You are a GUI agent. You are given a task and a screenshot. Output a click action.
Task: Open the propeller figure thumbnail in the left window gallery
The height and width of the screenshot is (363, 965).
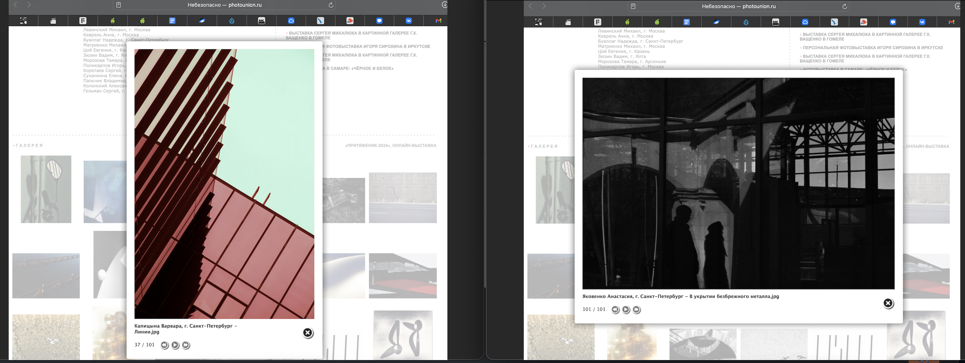pyautogui.click(x=403, y=335)
